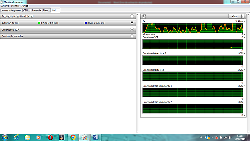Open the clock showing 16:20
This screenshot has height=141, width=250.
pyautogui.click(x=240, y=137)
